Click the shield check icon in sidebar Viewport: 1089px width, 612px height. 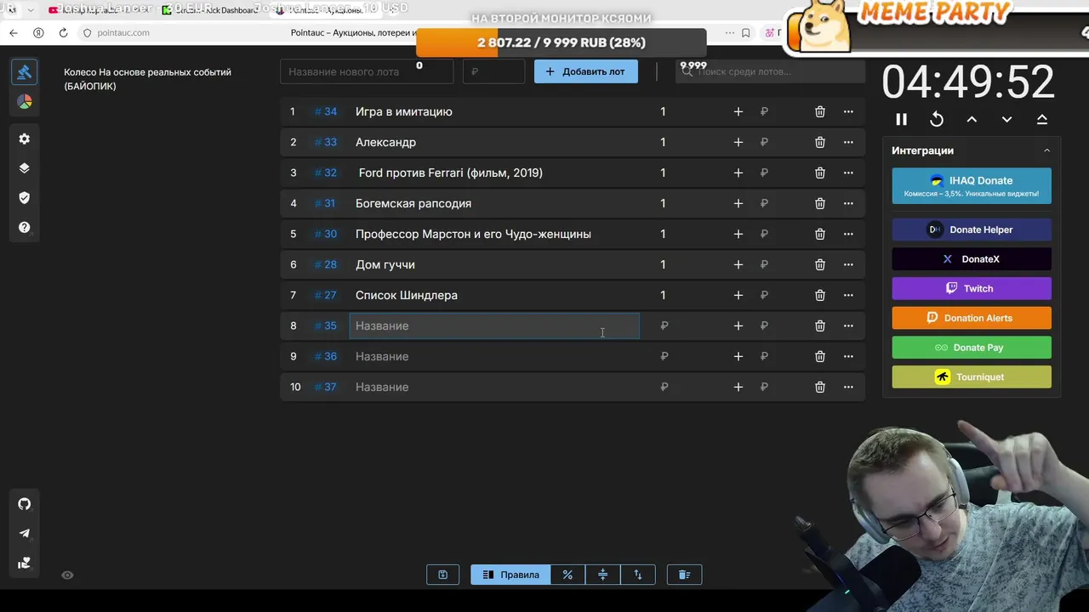(x=24, y=197)
